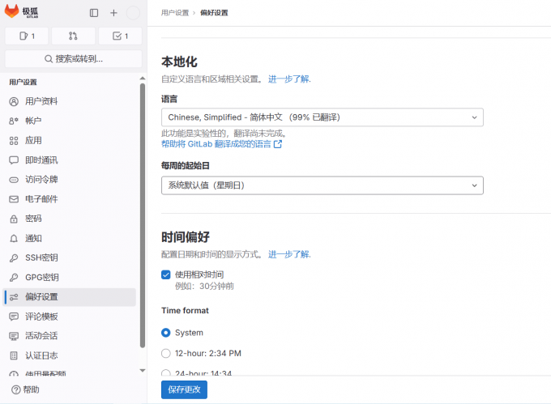Uncheck the 使用相对时间 checkbox
The height and width of the screenshot is (404, 551).
tap(166, 274)
